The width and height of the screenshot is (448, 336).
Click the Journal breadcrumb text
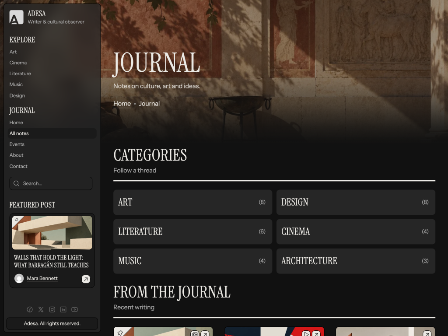click(149, 103)
